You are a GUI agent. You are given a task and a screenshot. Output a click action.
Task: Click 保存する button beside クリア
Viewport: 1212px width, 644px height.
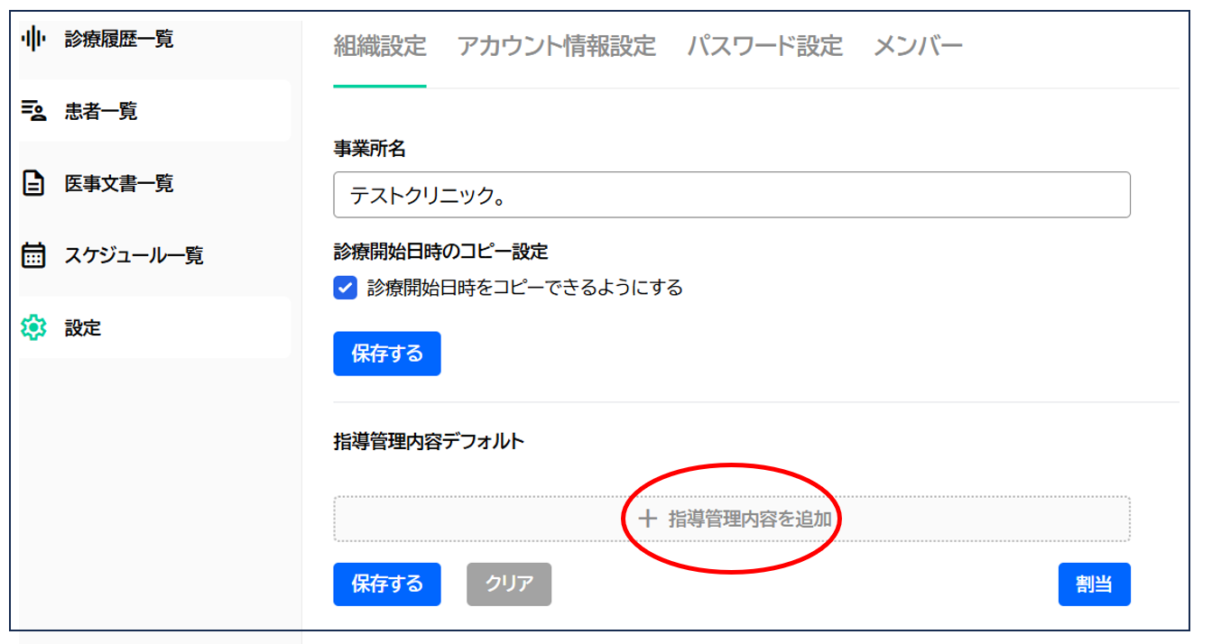pos(386,584)
